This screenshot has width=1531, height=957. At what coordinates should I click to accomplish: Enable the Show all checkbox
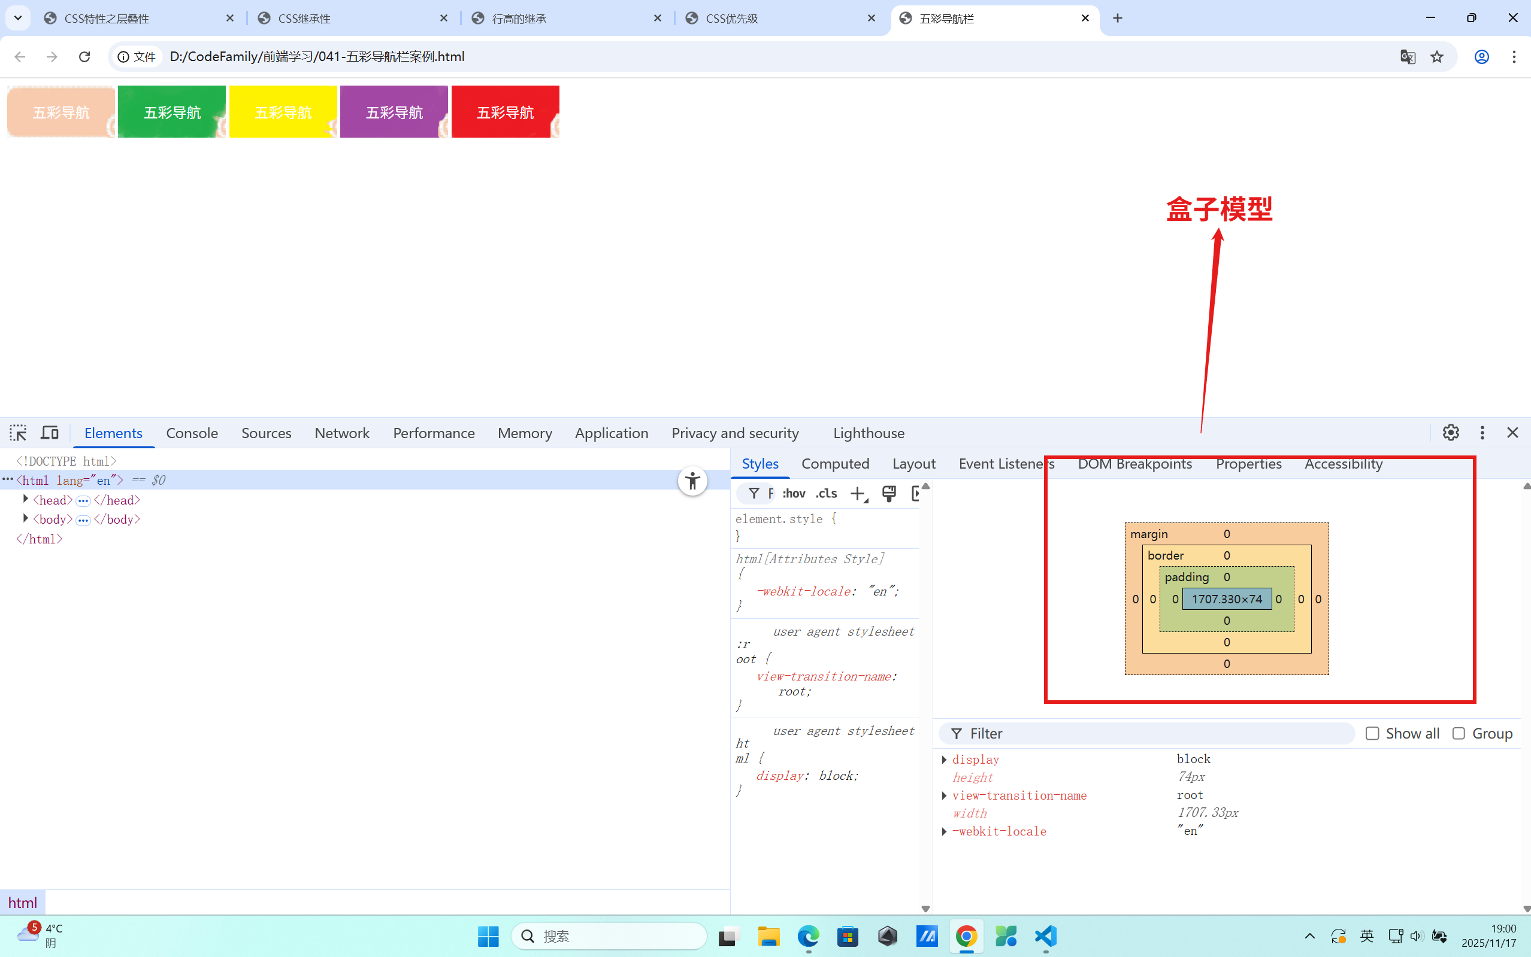[x=1372, y=734]
